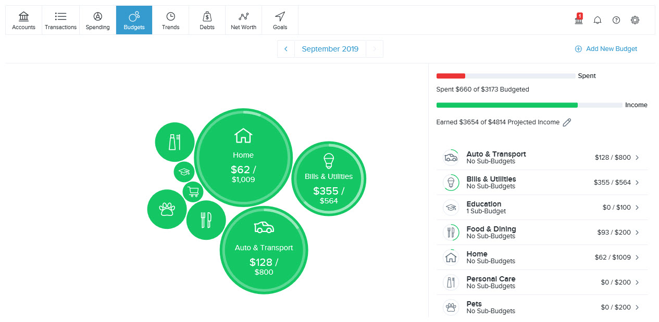Click the Shopping cart bubble
Screen dimensions: 659x322
coord(193,192)
